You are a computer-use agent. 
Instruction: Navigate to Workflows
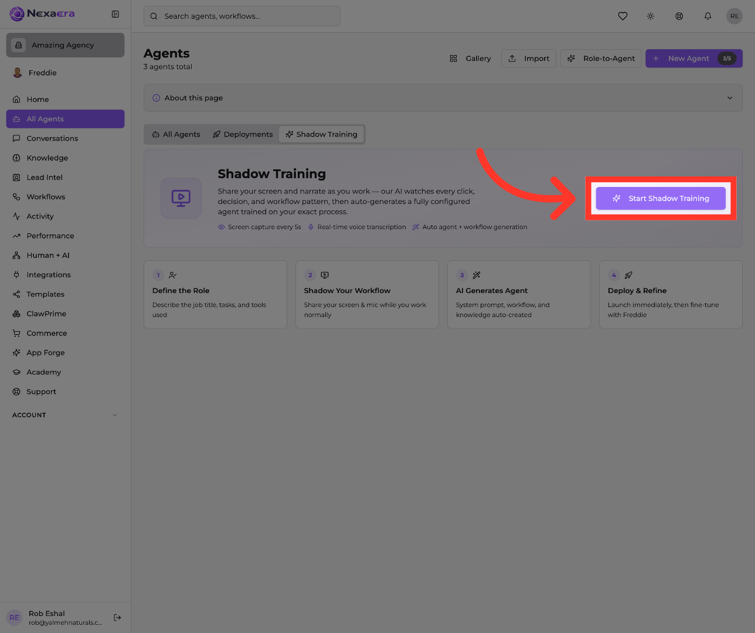pos(65,197)
